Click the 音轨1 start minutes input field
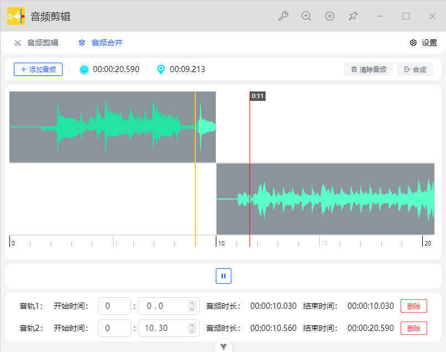This screenshot has height=352, width=446. (x=115, y=306)
